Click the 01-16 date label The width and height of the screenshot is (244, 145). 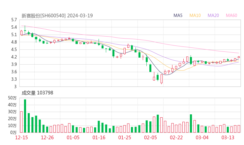click(x=99, y=137)
